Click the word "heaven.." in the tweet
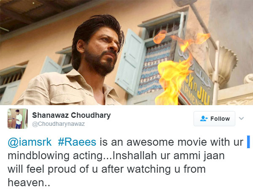The height and width of the screenshot is (190, 253). click(29, 183)
